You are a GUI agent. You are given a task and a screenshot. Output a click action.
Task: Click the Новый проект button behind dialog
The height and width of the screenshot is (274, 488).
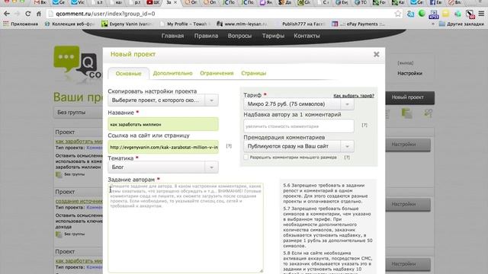pyautogui.click(x=410, y=97)
